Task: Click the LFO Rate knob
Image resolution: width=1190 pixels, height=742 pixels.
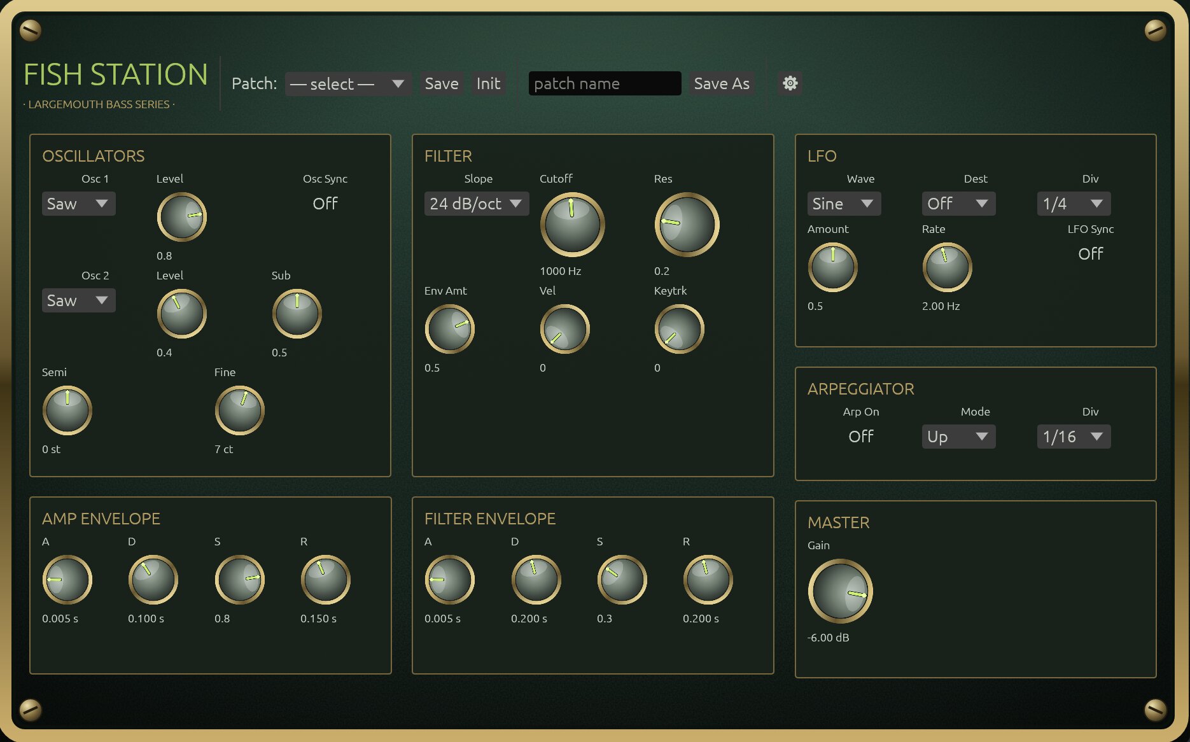Action: pos(947,267)
